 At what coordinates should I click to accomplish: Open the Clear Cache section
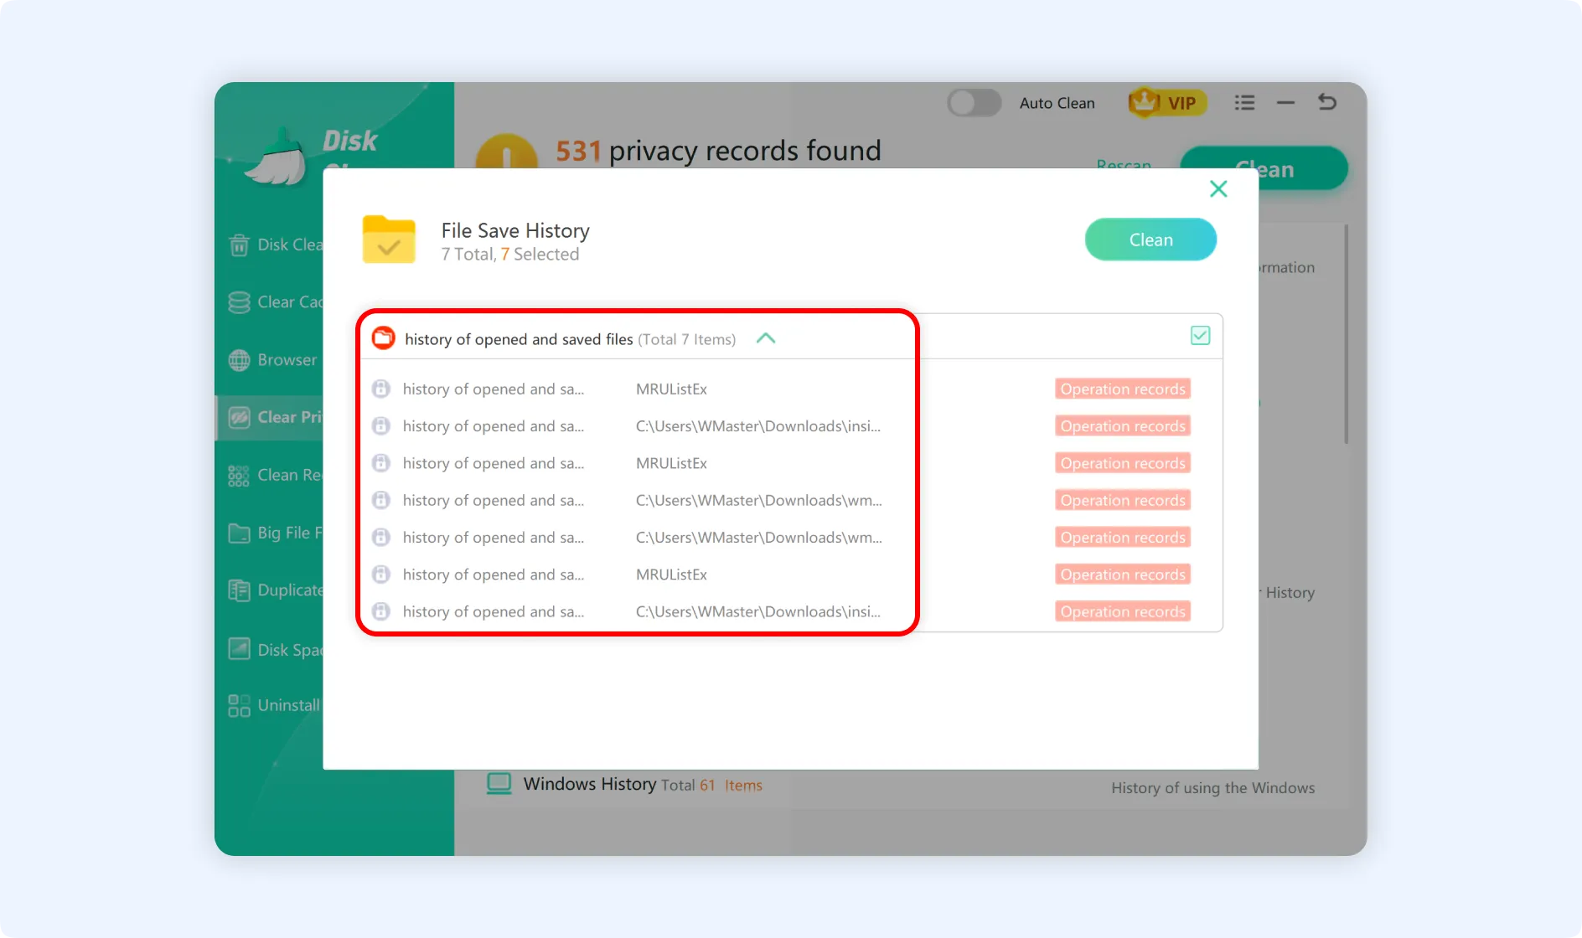[x=240, y=302]
